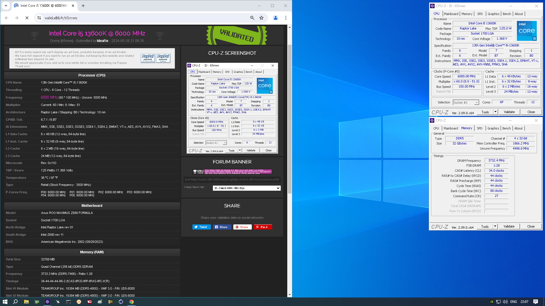Open Graphics tab in top CPU-Z window
Viewport: 545px width, 306px height.
494,14
